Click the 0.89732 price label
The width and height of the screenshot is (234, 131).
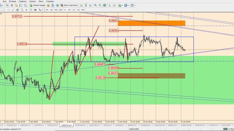17,16
